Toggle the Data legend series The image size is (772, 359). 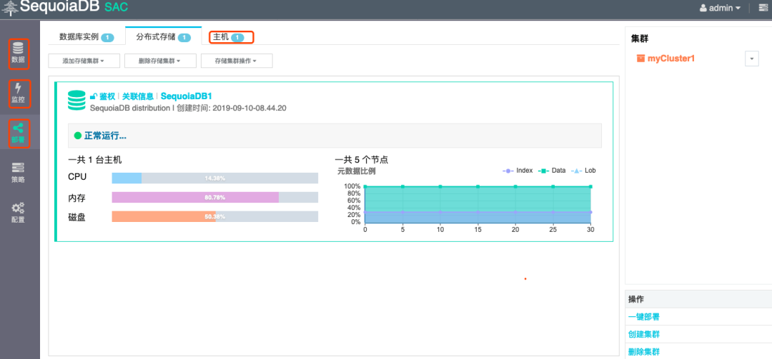click(551, 171)
